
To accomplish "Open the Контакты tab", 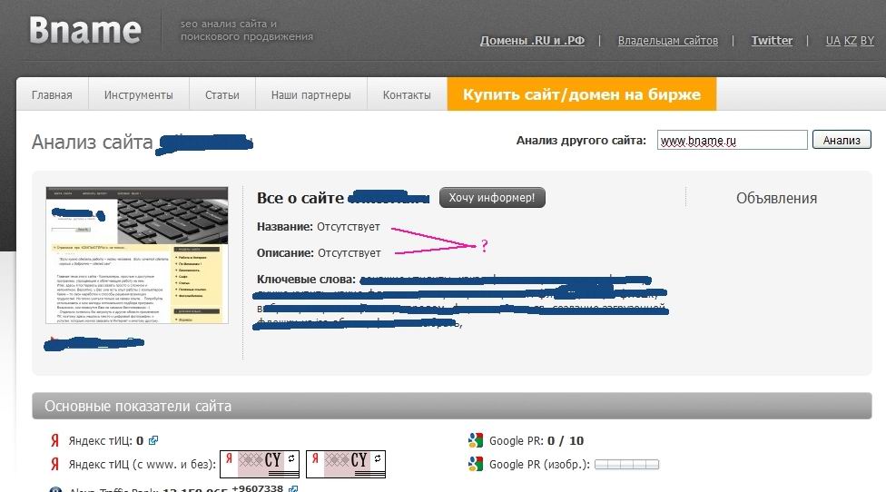I will tap(407, 94).
